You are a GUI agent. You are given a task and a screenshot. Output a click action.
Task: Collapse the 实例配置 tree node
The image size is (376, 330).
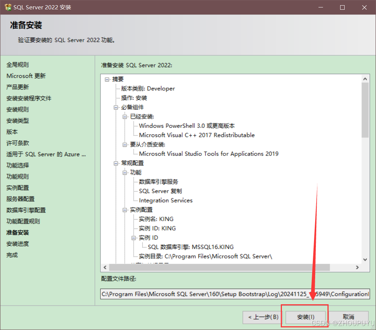pos(125,210)
